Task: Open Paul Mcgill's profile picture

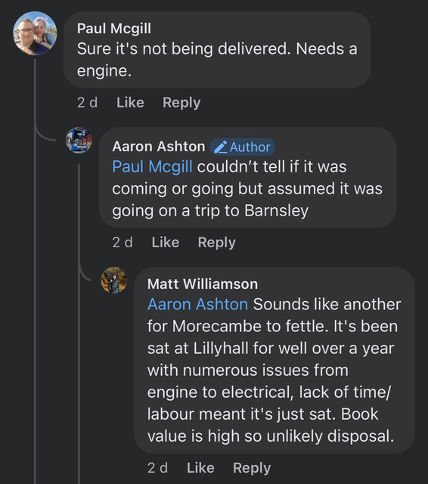Action: [x=35, y=33]
